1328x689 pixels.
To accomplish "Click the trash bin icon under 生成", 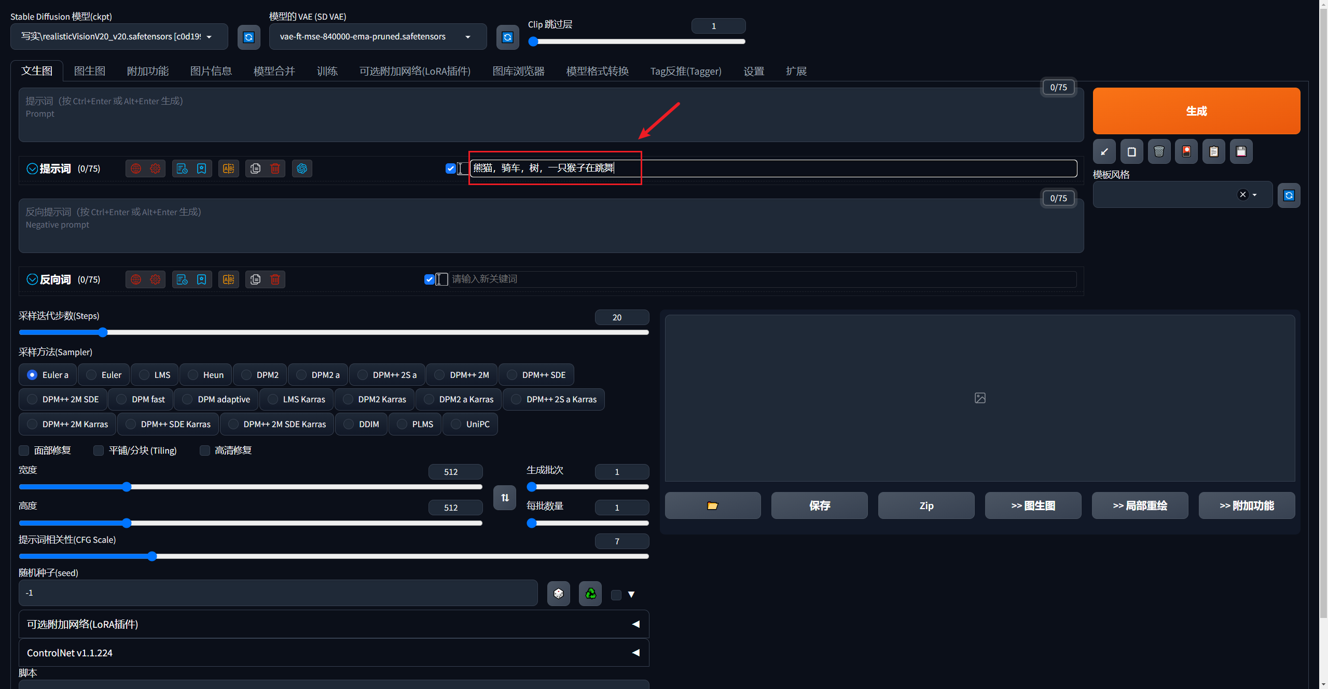I will coord(1159,151).
